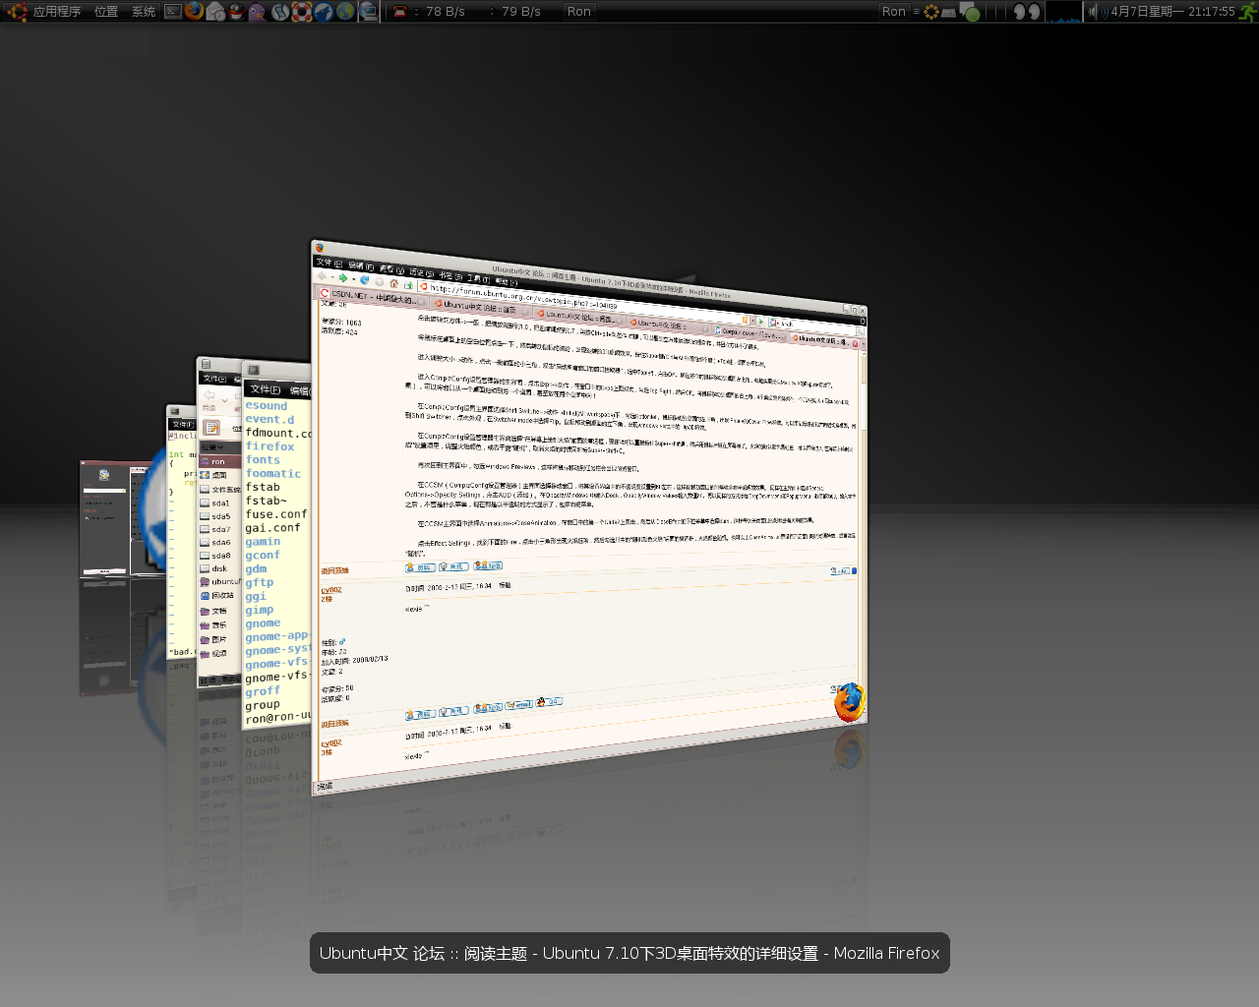The height and width of the screenshot is (1007, 1259).
Task: Open the orange ring tray icon
Action: (931, 12)
